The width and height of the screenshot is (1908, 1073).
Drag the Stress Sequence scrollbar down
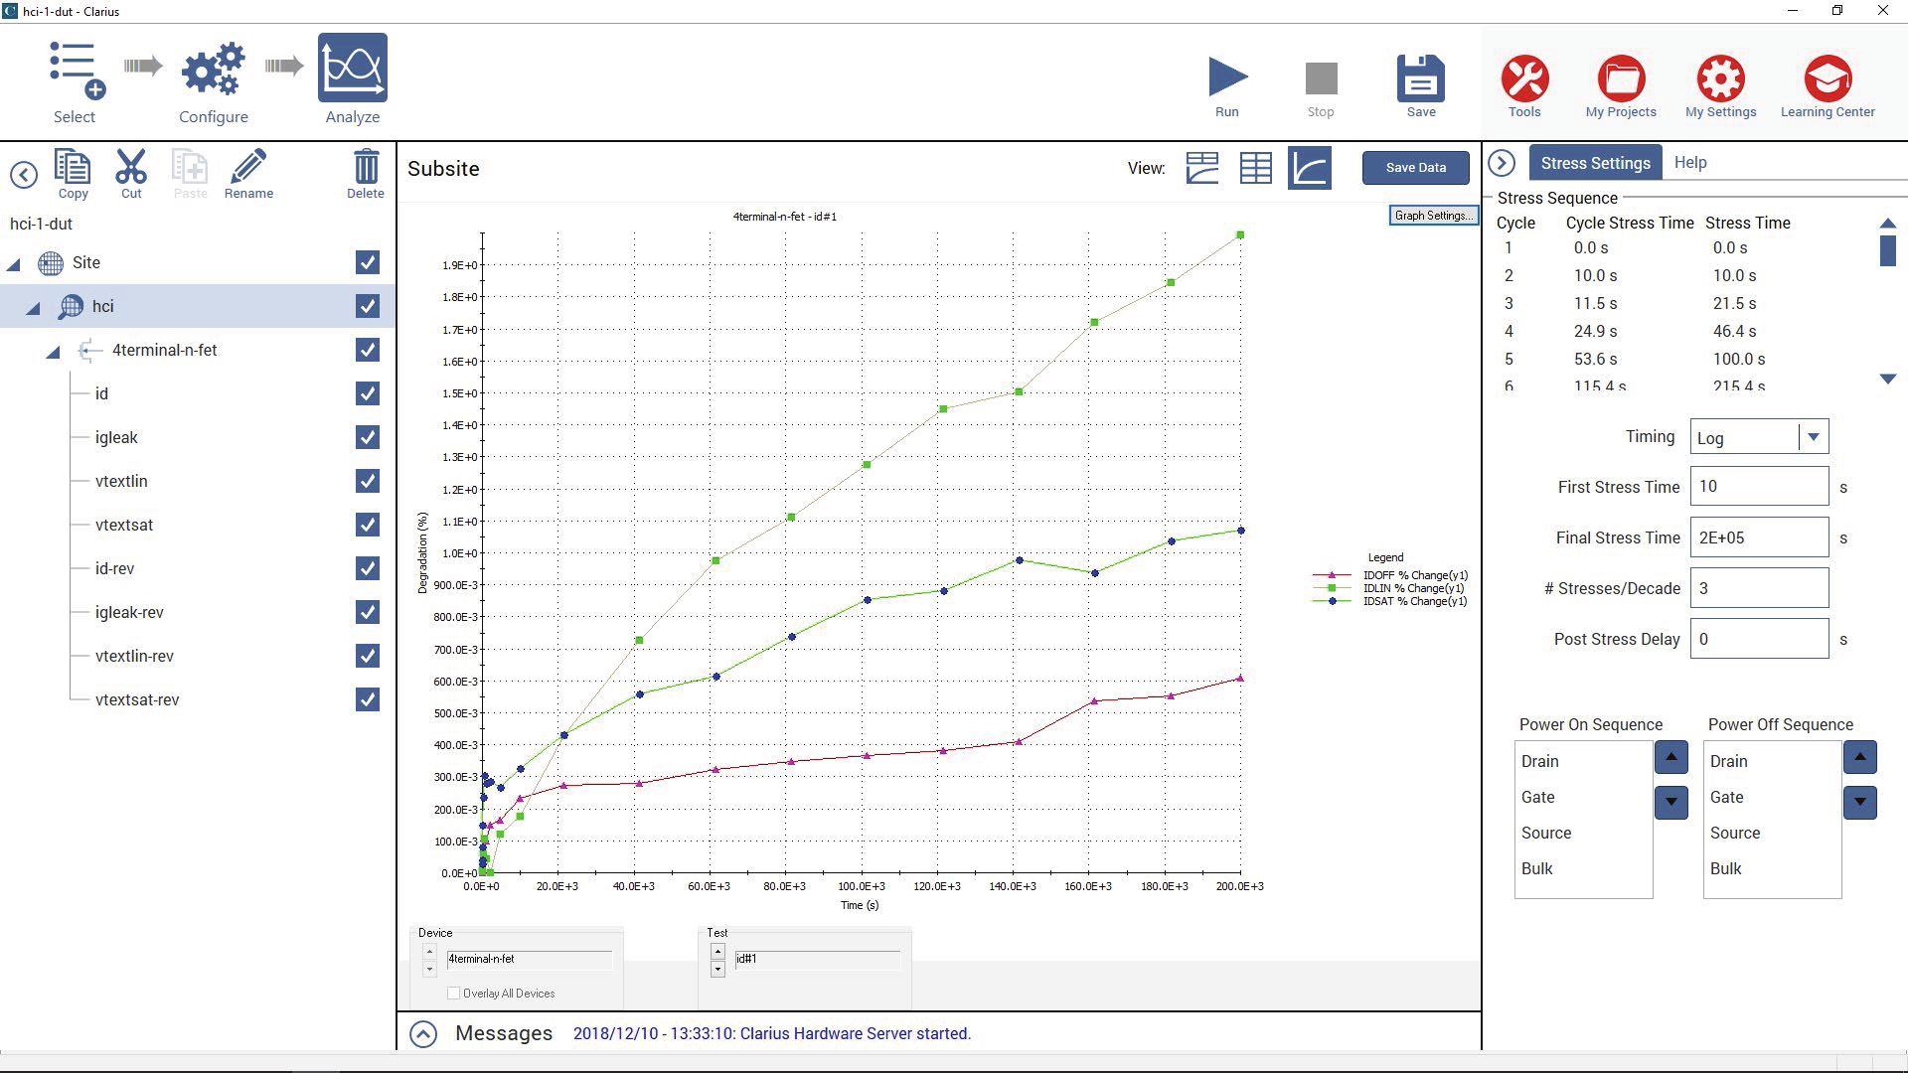coord(1884,383)
